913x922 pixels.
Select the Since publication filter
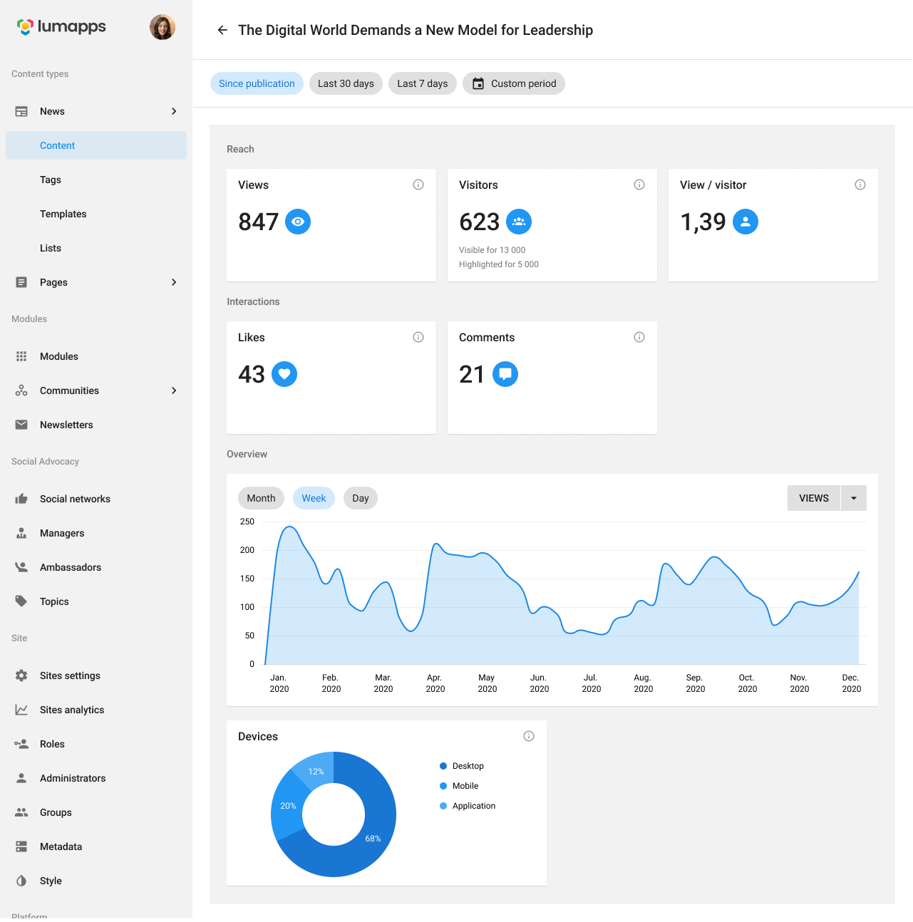(x=257, y=83)
